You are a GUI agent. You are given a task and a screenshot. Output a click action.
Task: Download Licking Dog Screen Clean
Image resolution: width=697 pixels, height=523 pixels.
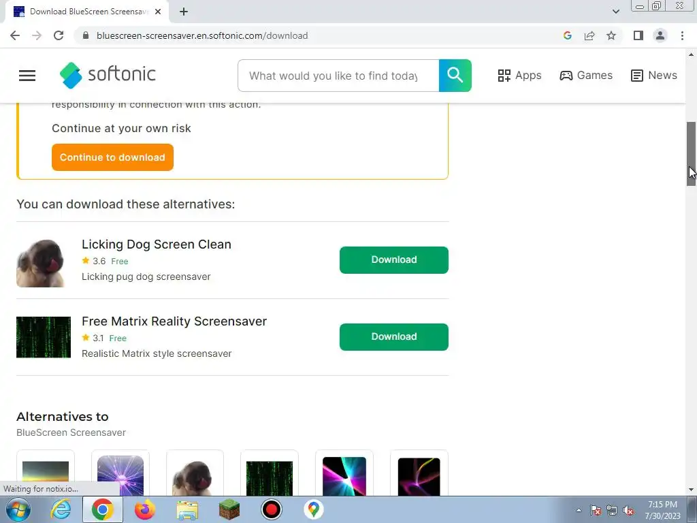point(394,259)
